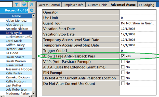159x97 pixels.
Task: Select the Advanced Access tab
Action: (x=123, y=5)
